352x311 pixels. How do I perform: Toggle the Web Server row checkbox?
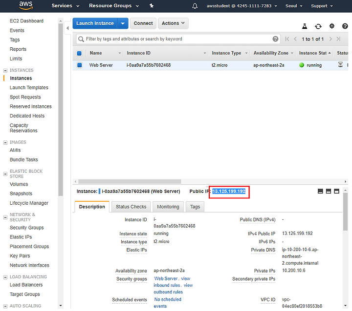pos(79,65)
